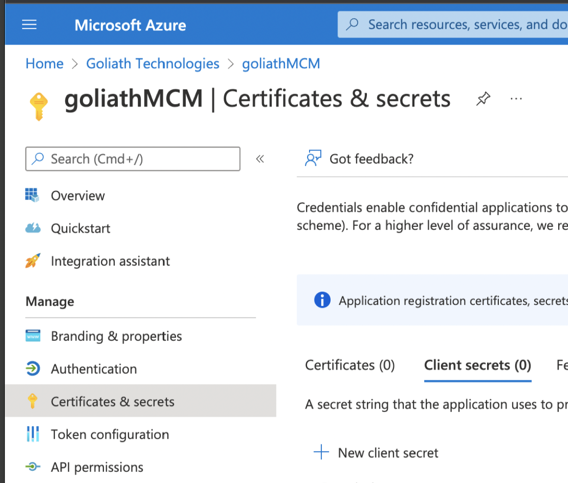Focus the Search (Cmd+/) menu field
Screen dimensions: 568x483
coord(132,159)
